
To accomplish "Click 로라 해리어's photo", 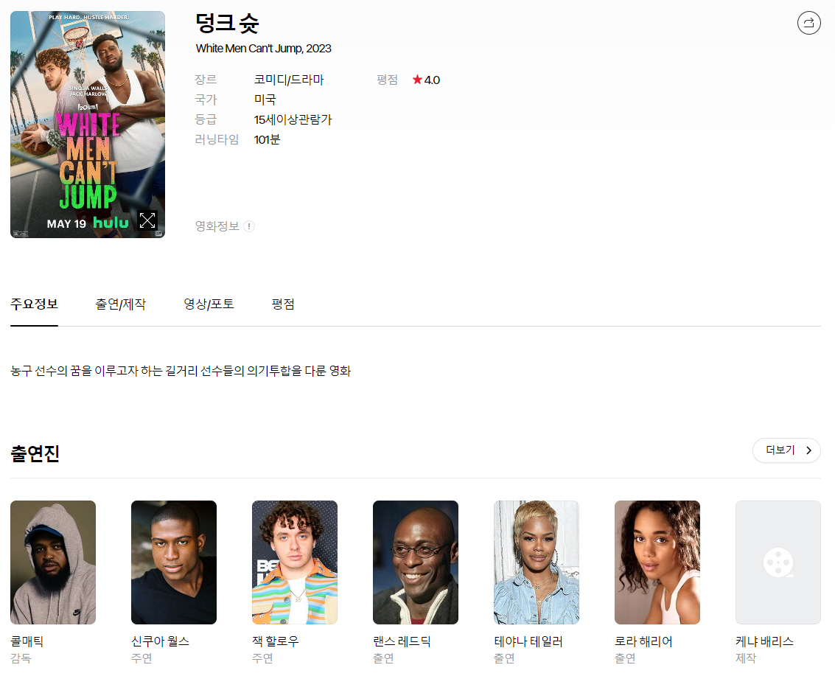I will (x=657, y=562).
